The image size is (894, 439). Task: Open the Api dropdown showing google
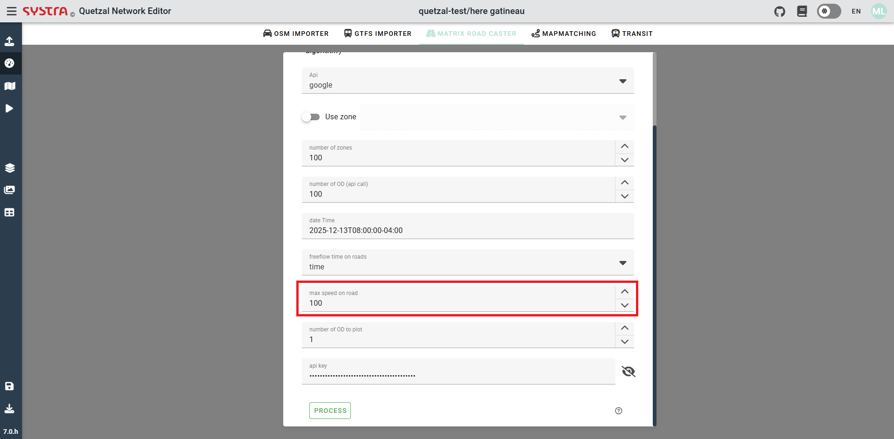coord(468,81)
